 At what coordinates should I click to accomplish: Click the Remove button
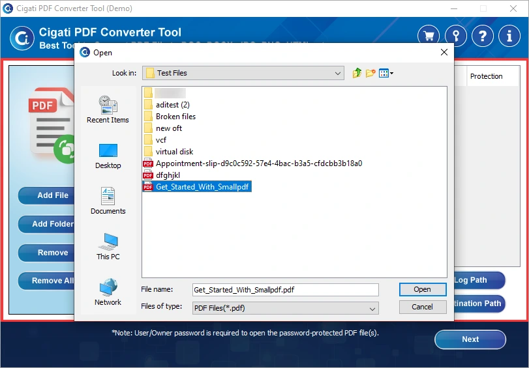click(x=47, y=253)
